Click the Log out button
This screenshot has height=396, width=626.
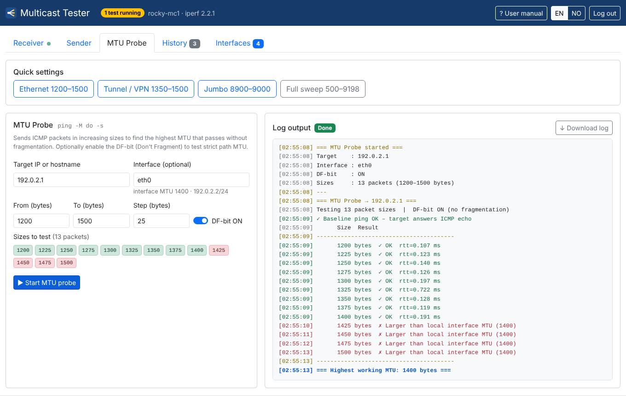[x=605, y=13]
